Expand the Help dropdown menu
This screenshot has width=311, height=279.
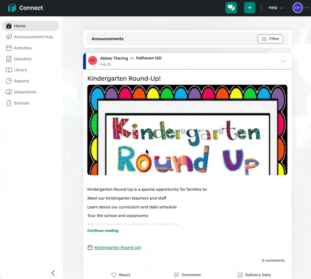(276, 8)
